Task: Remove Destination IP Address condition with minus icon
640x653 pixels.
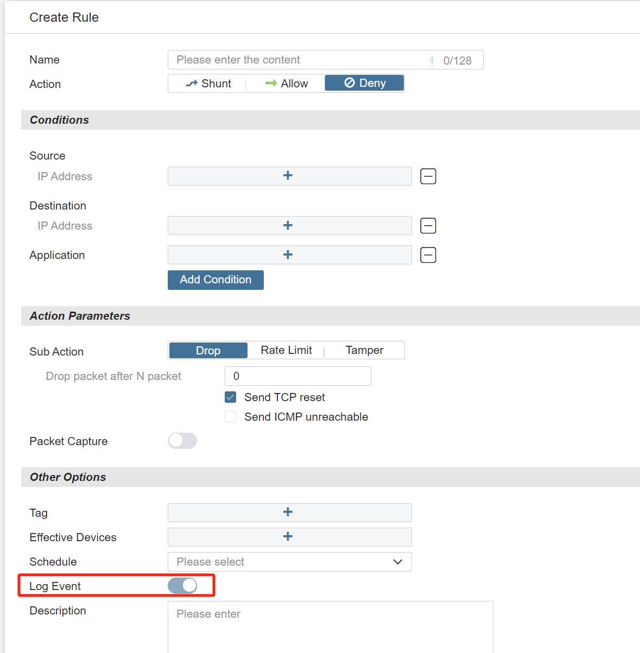Action: point(428,226)
